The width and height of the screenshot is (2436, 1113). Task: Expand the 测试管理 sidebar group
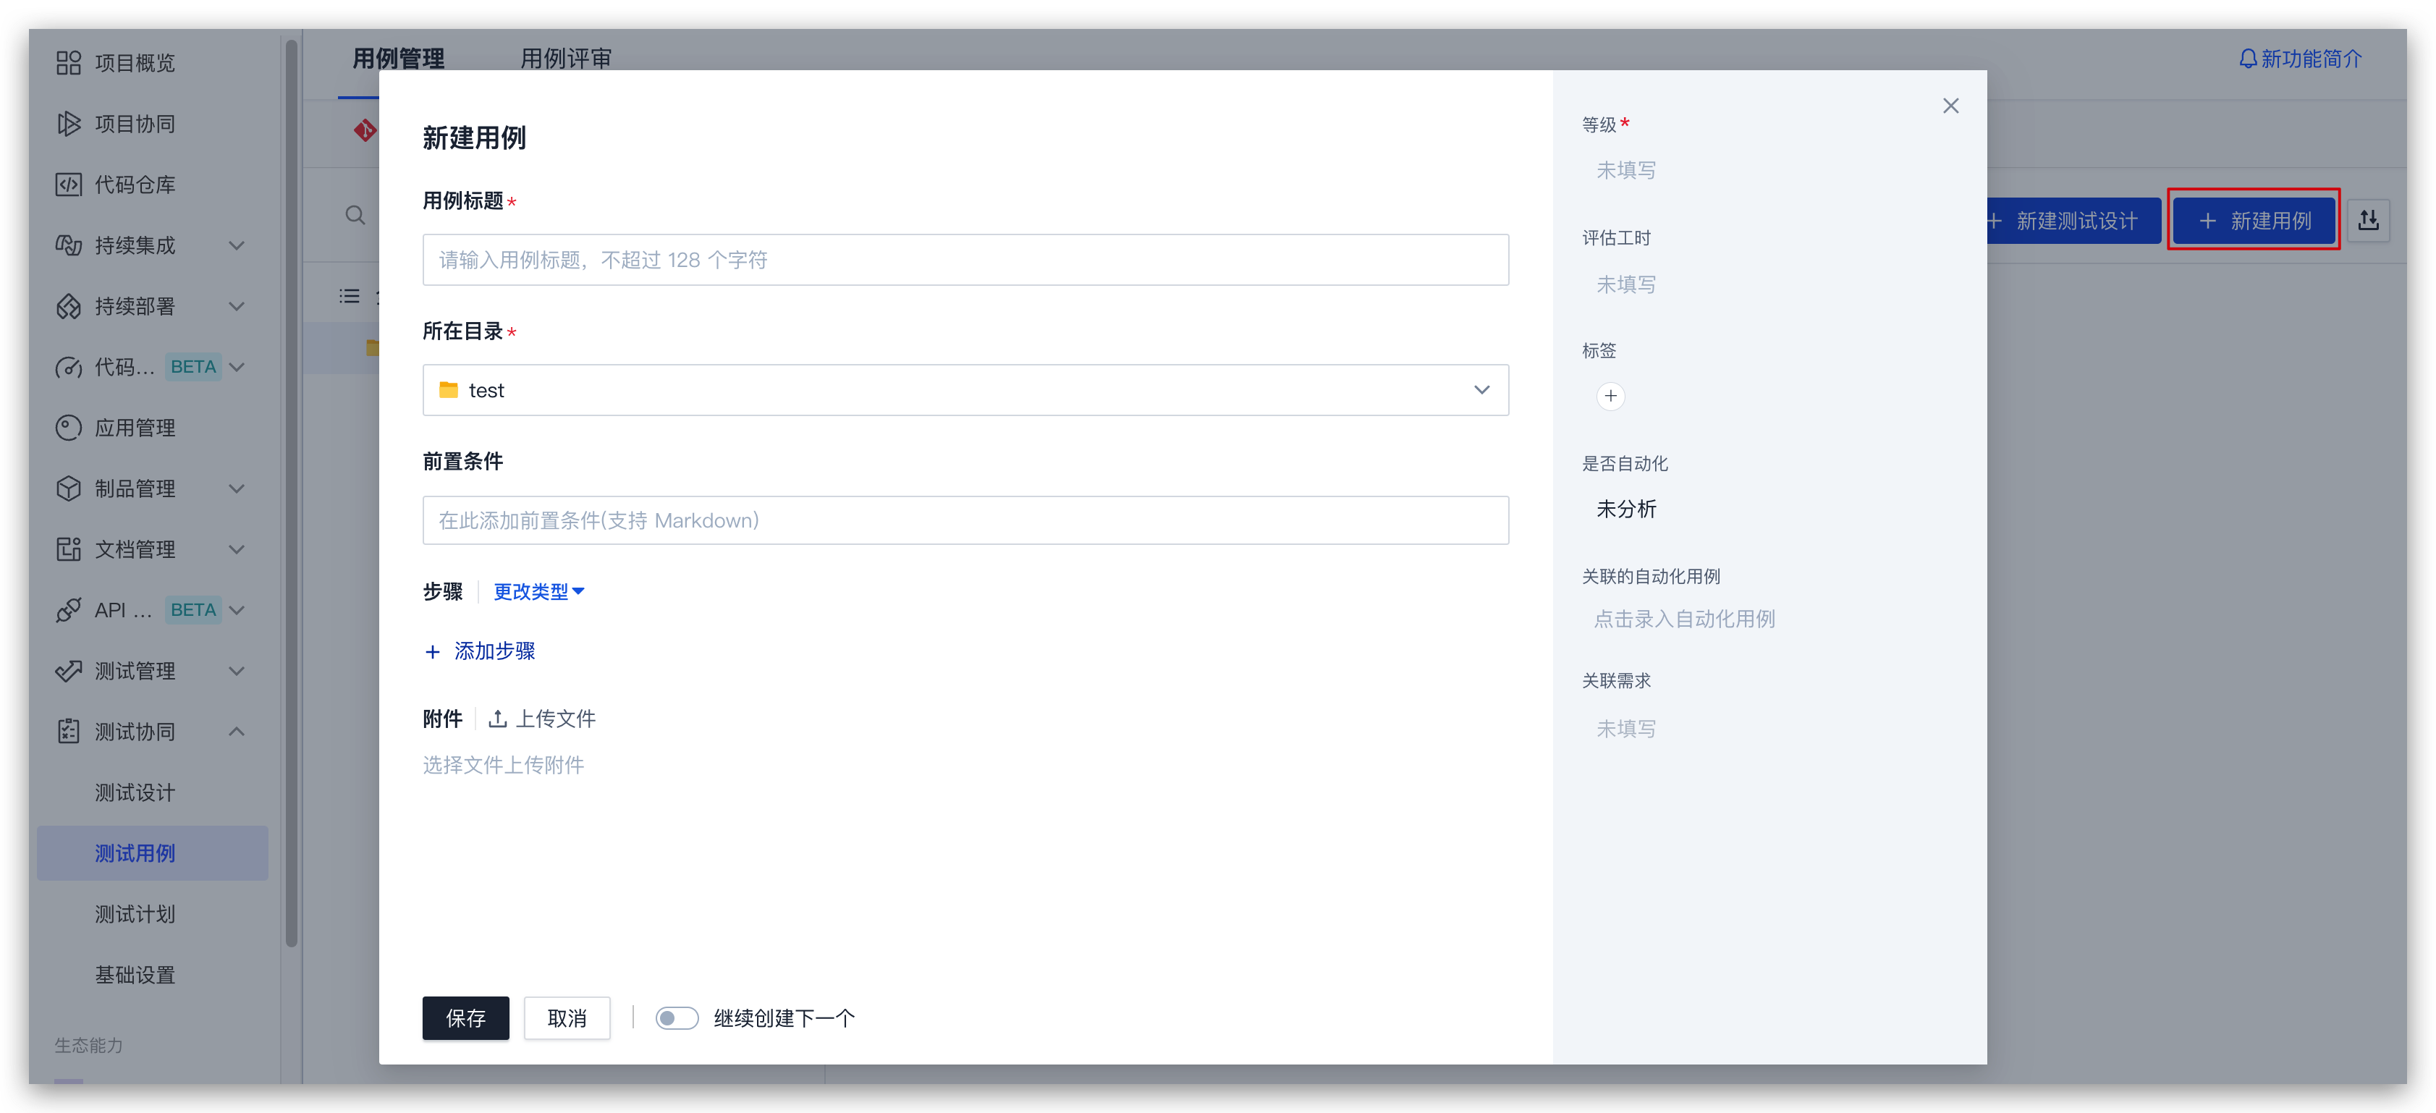click(237, 670)
